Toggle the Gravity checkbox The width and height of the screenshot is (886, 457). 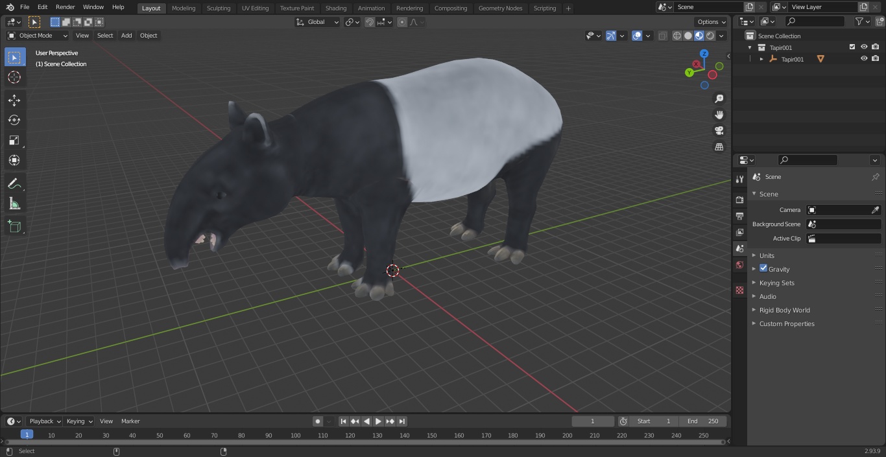click(763, 268)
